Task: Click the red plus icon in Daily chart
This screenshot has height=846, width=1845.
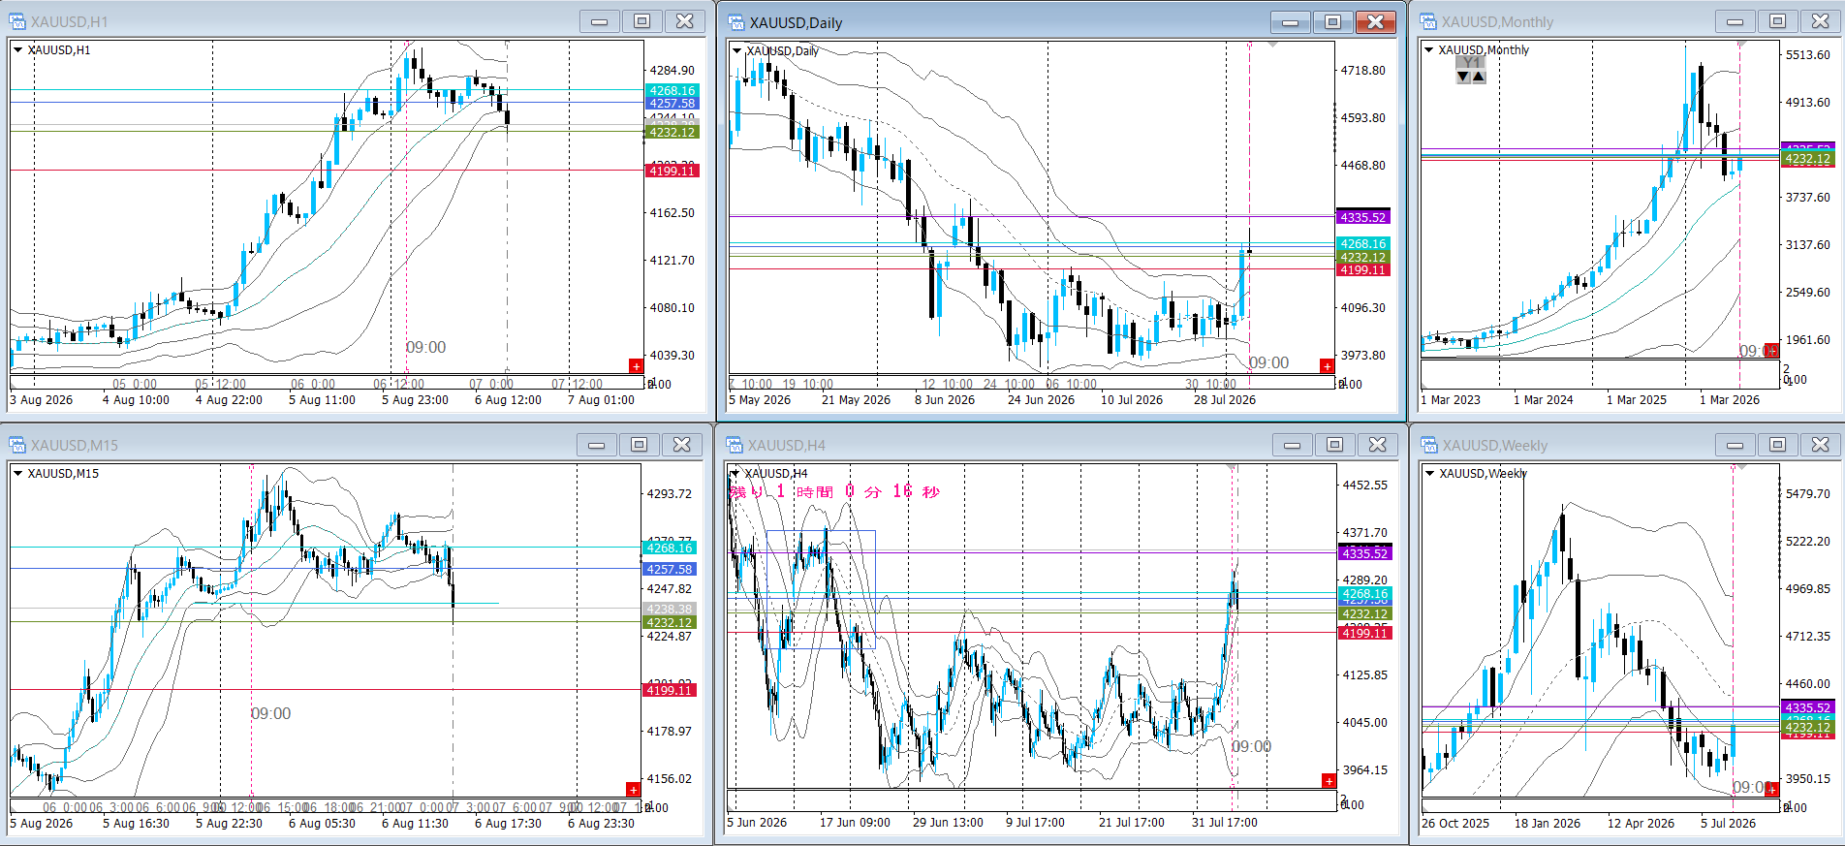Action: coord(1327,365)
